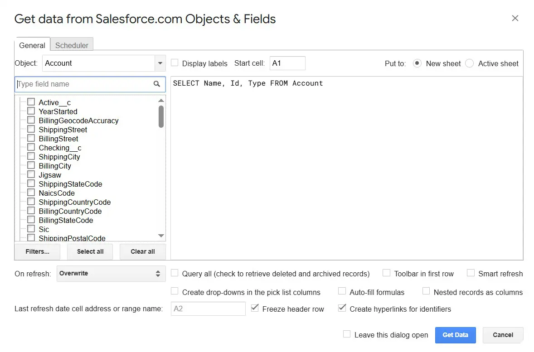Viewport: 534px width, 352px height.
Task: Close the dialog with the X icon
Action: point(515,18)
